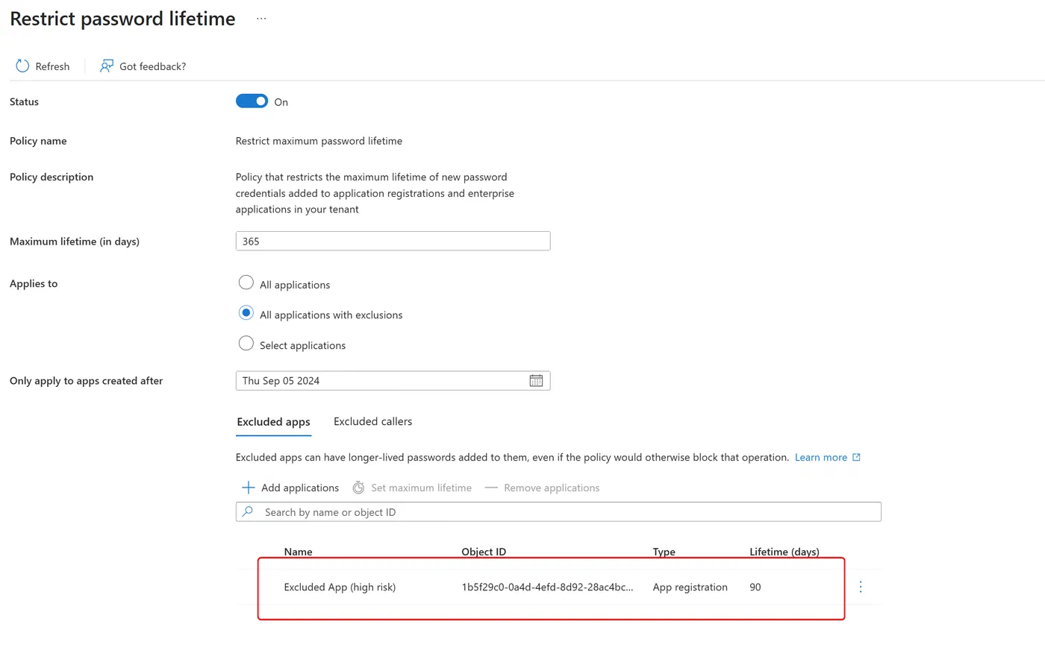The height and width of the screenshot is (659, 1045).
Task: Click the Maximum lifetime days input field
Action: pos(393,242)
